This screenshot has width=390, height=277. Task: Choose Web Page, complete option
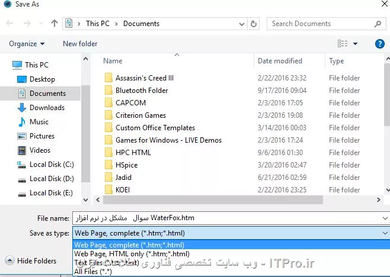(231, 245)
